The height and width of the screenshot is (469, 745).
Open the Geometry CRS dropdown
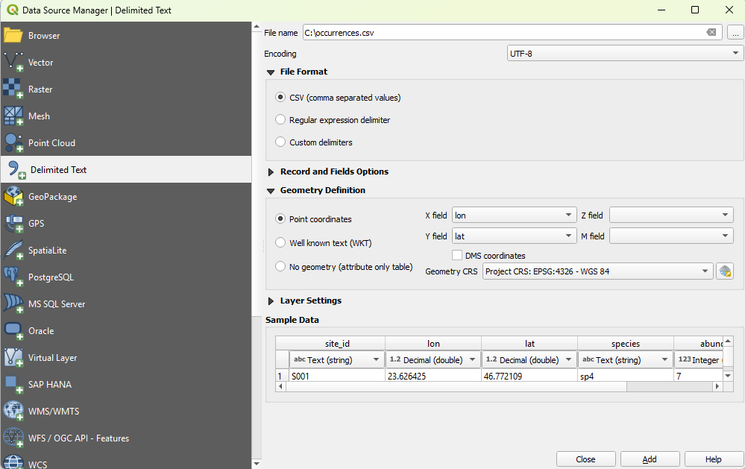point(597,271)
